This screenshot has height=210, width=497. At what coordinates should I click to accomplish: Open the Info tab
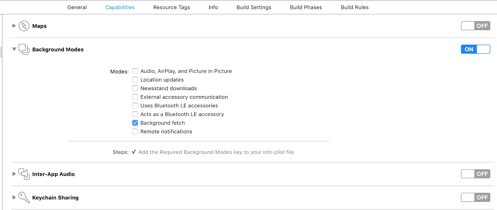pos(213,7)
